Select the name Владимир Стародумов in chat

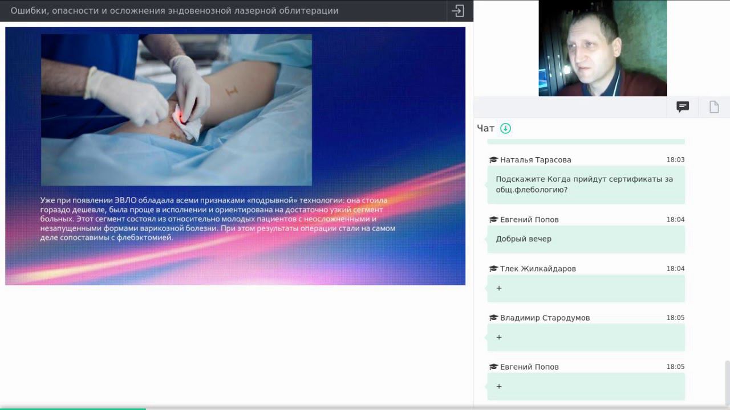(545, 318)
